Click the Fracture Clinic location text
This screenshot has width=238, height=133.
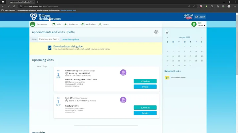click(x=72, y=106)
